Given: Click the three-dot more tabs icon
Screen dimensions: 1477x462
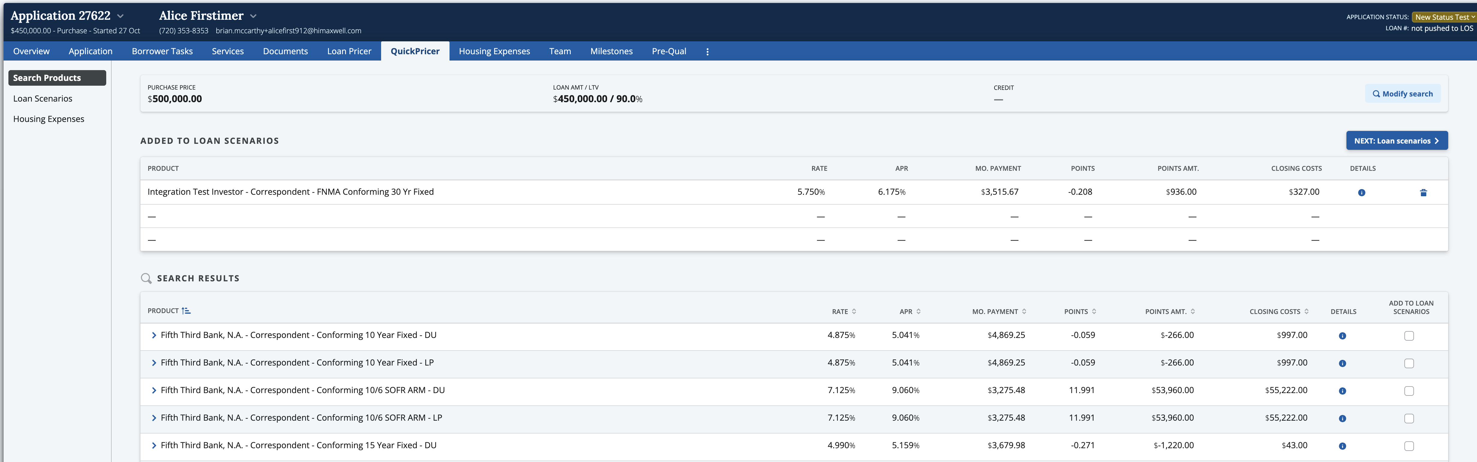Looking at the screenshot, I should (x=707, y=52).
